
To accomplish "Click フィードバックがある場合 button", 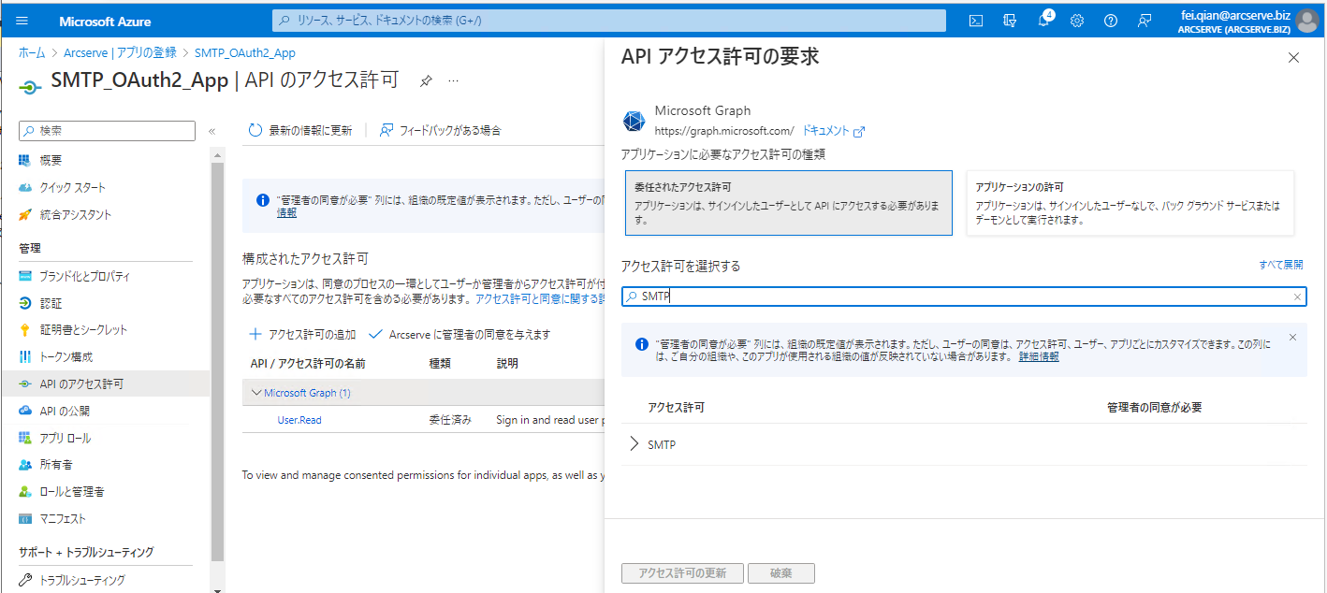I will coord(440,131).
